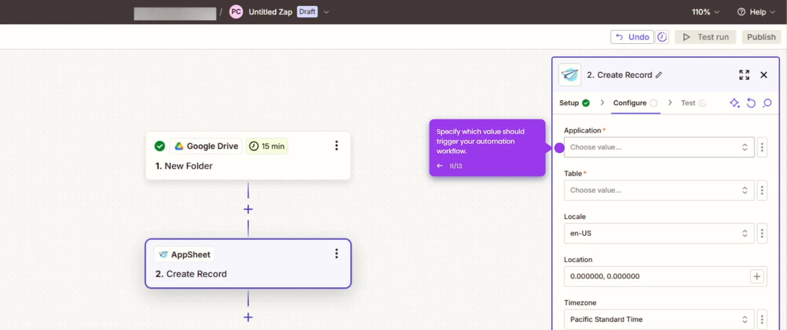Go back using arrow in tooltip
Screen dimensions: 787x330
point(440,166)
